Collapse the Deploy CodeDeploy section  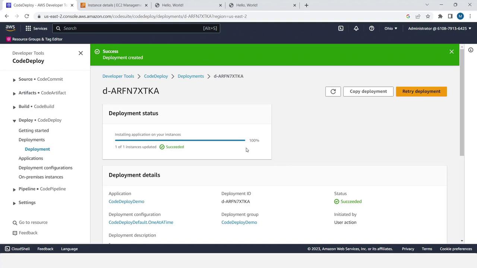tap(14, 121)
